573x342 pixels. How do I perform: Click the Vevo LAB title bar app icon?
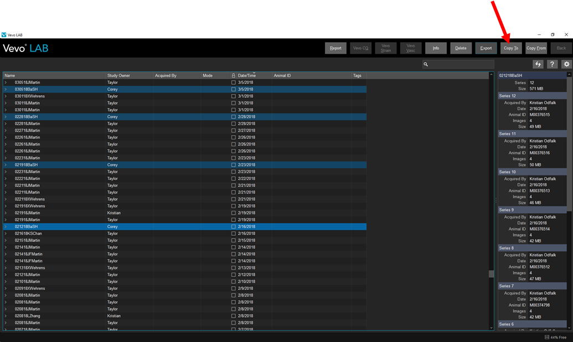point(4,35)
